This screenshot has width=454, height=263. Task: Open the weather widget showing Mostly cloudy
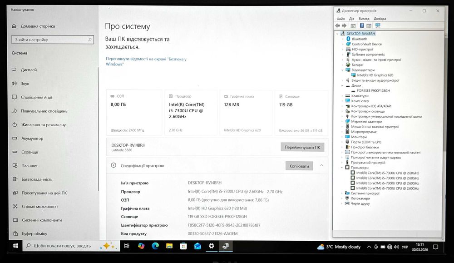[339, 247]
